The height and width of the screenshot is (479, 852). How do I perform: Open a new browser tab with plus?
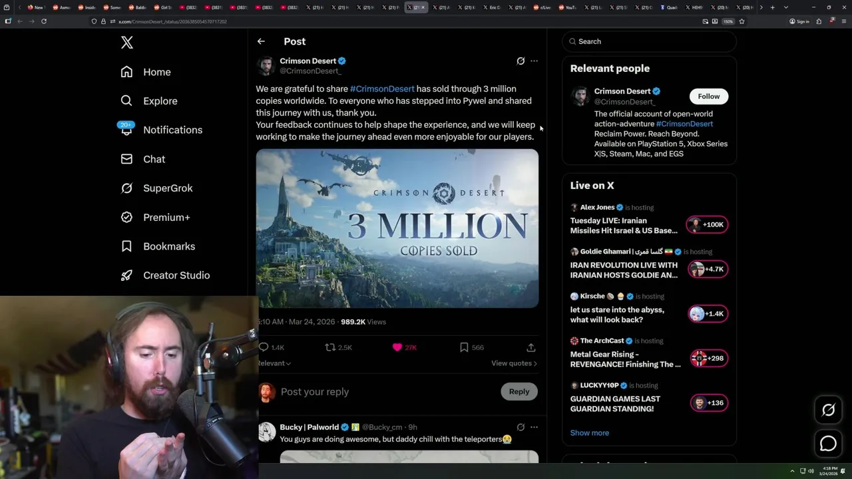coord(772,7)
